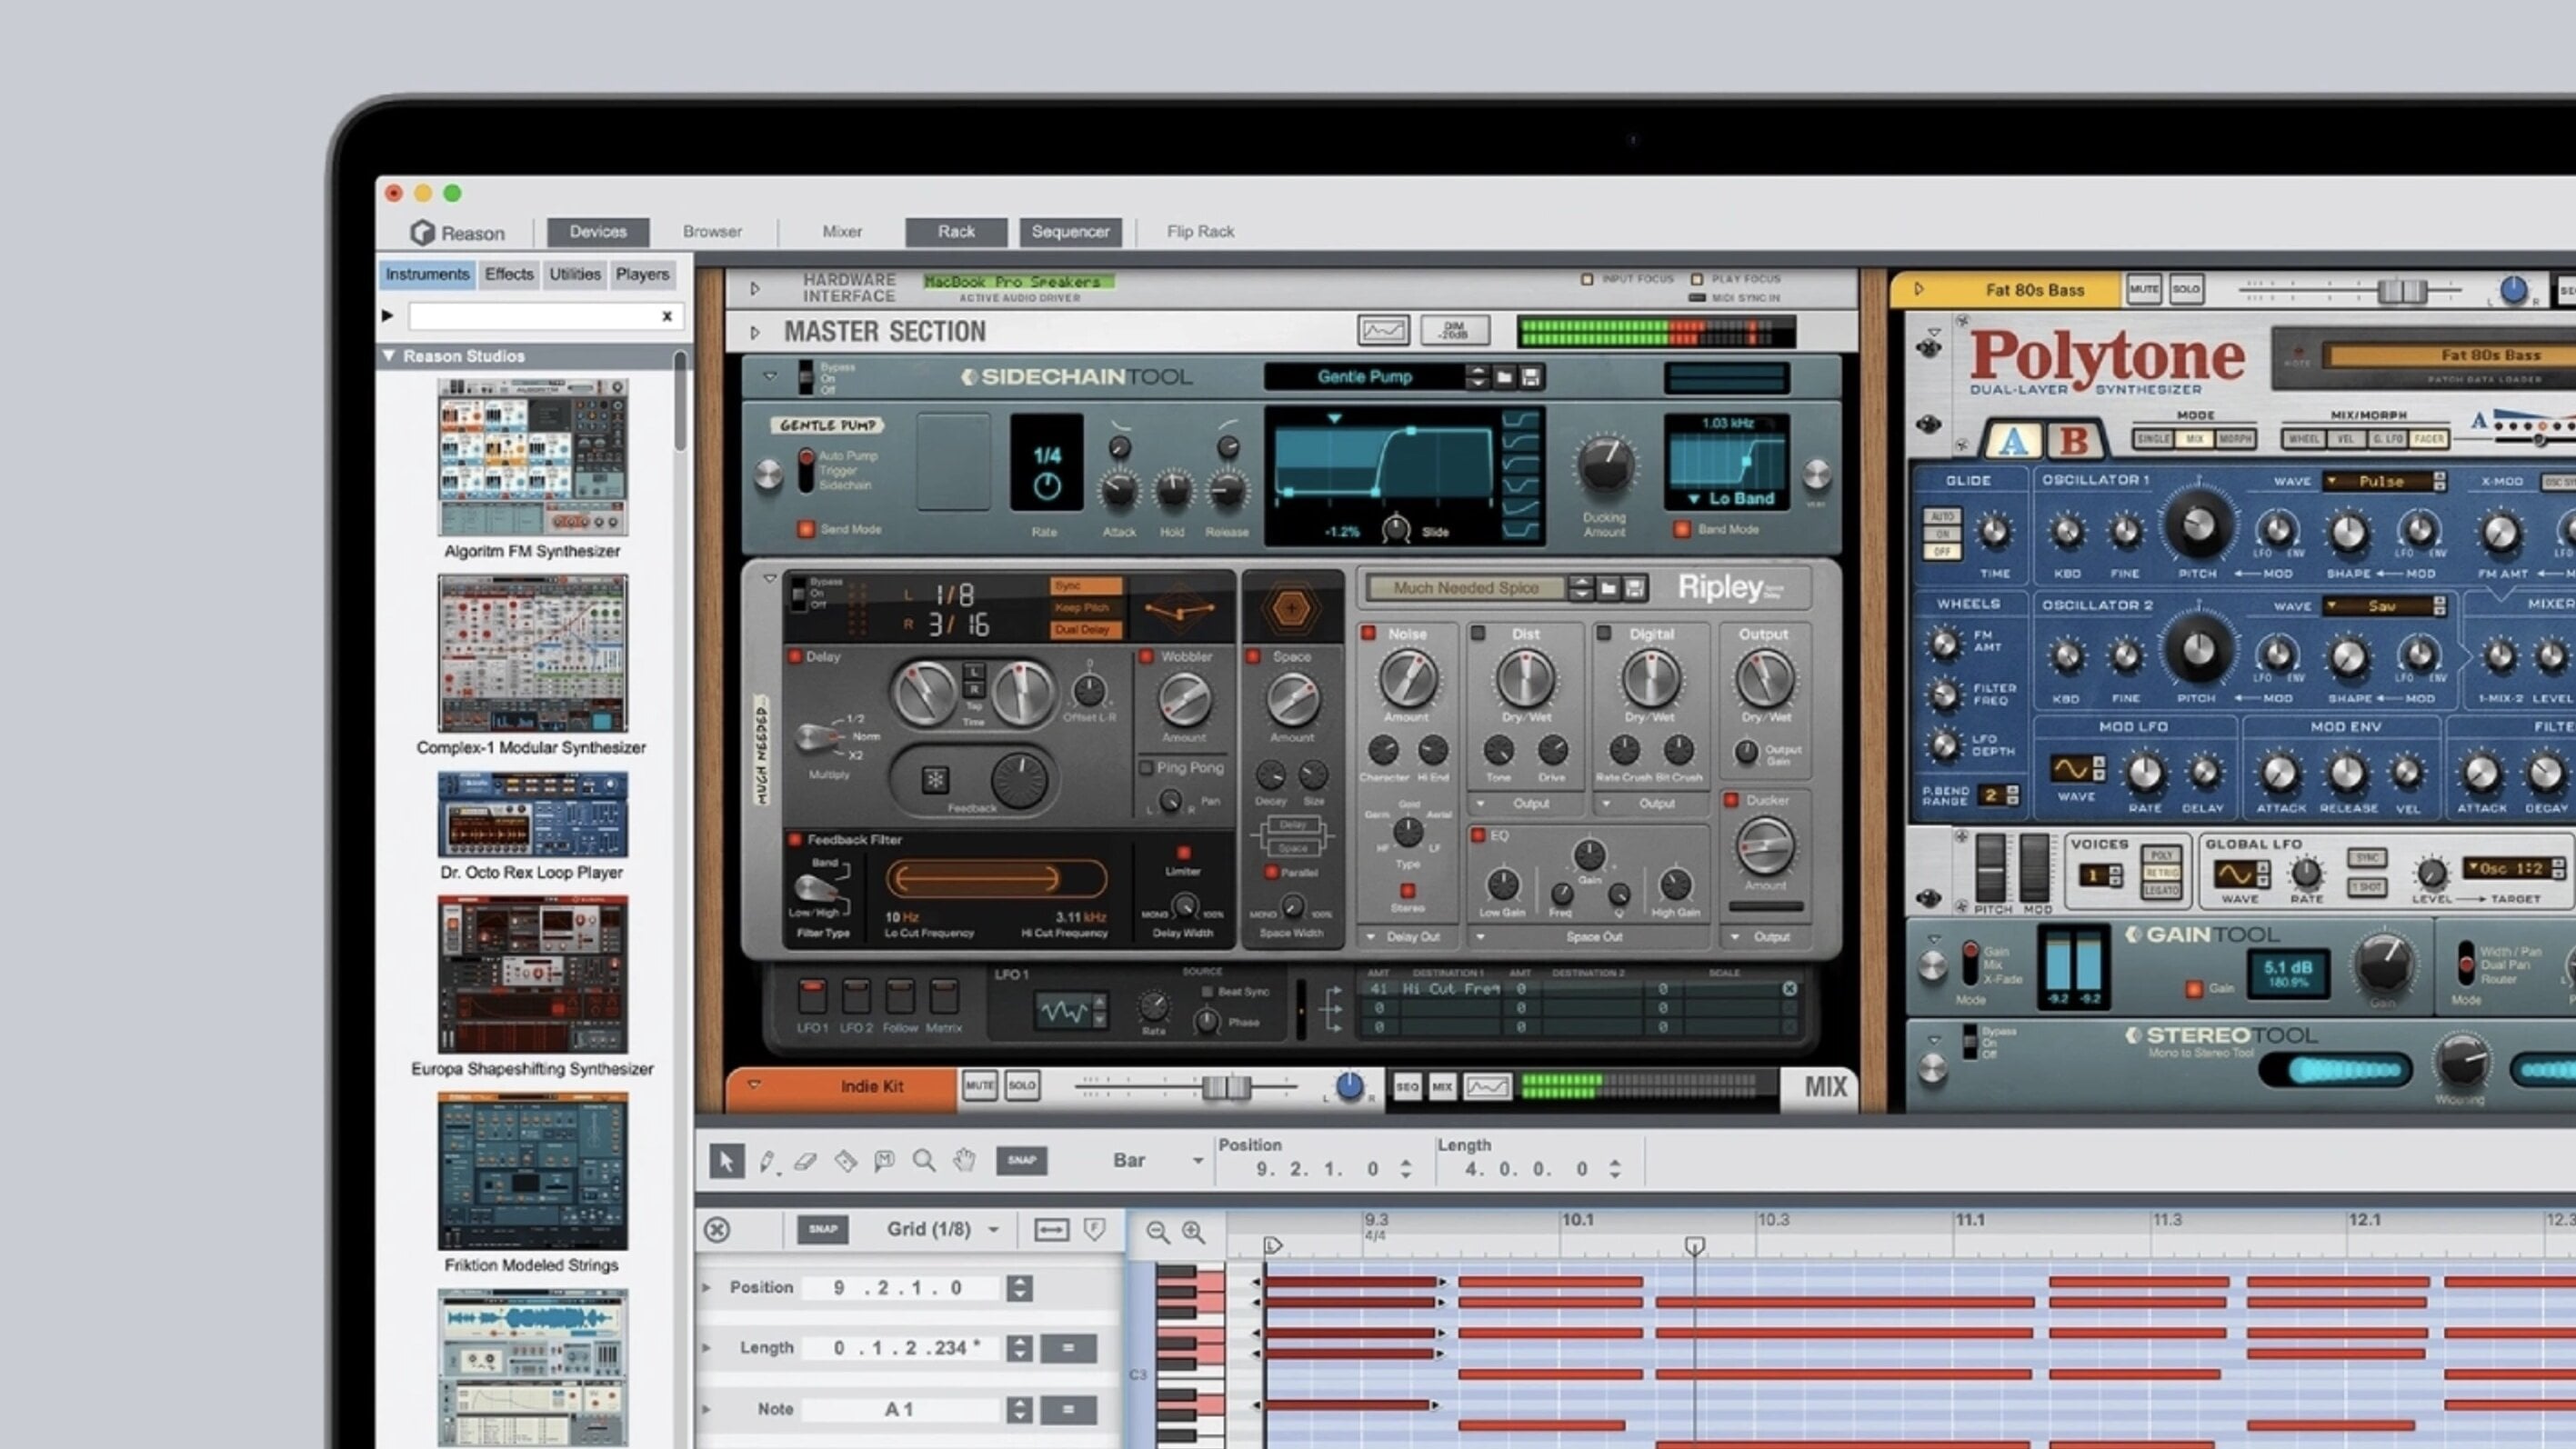The height and width of the screenshot is (1449, 2576).
Task: Select the Razor tool
Action: [x=846, y=1161]
